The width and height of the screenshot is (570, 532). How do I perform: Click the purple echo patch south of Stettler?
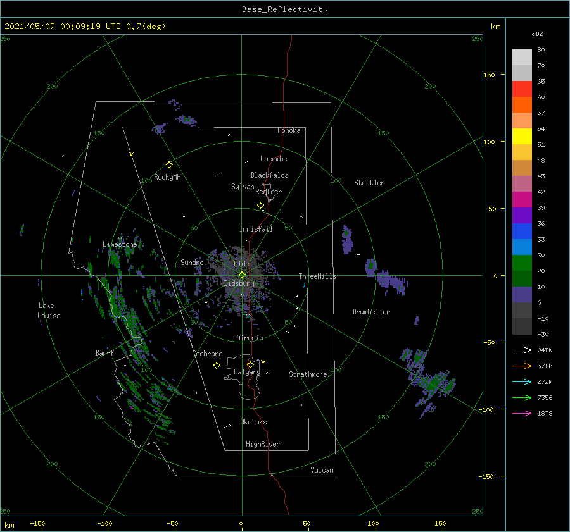pos(347,239)
